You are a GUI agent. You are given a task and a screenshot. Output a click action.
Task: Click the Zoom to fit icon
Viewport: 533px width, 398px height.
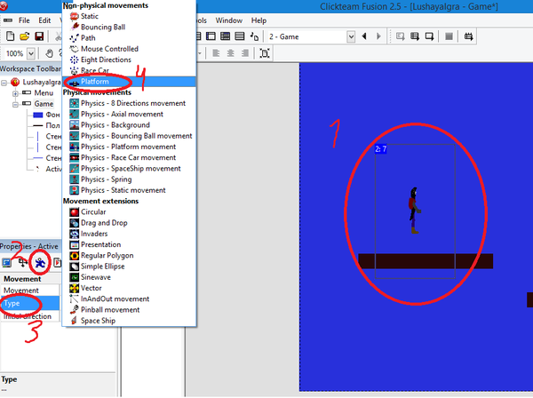pos(265,53)
